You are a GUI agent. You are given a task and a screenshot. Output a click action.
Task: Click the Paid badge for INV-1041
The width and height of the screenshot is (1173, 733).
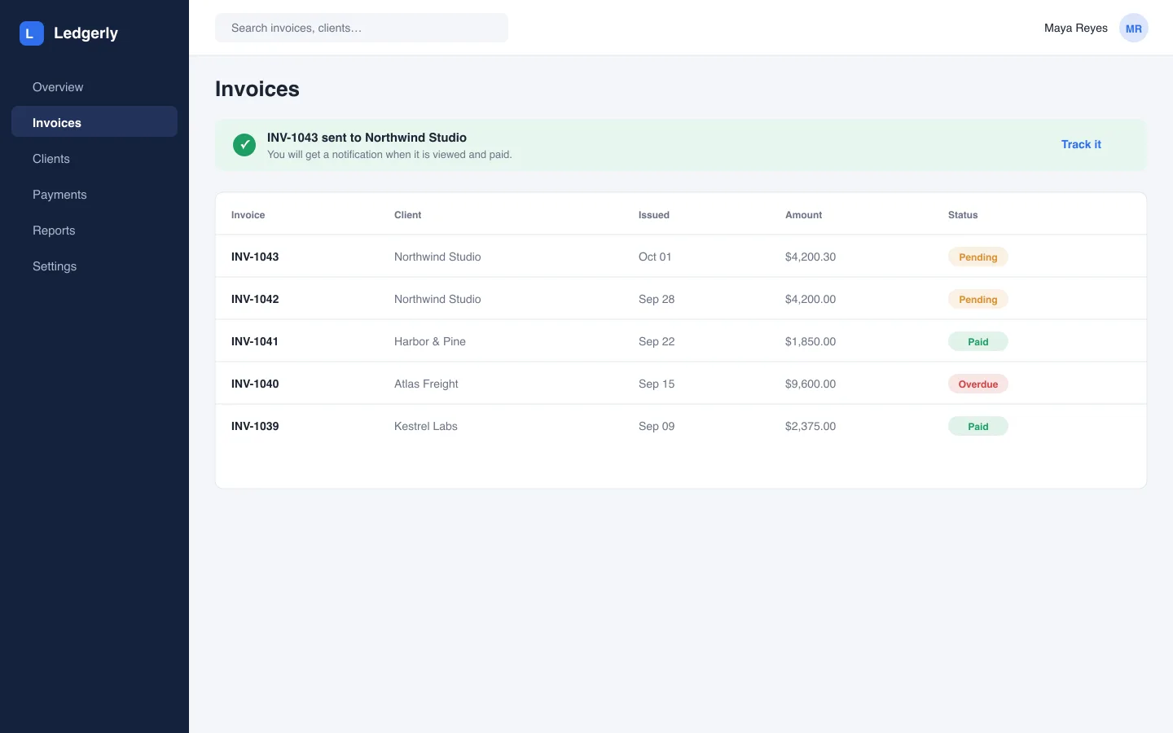977,342
